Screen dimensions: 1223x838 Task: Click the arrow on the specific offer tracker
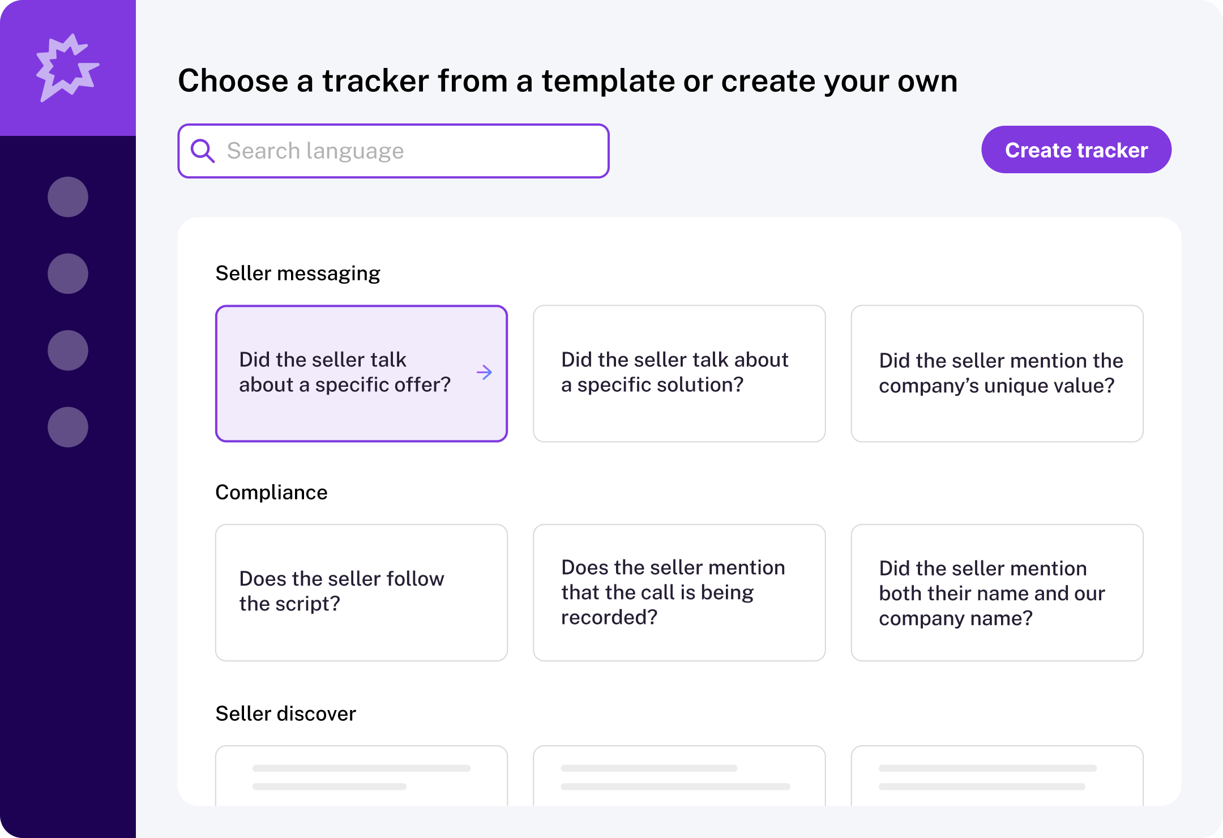484,373
